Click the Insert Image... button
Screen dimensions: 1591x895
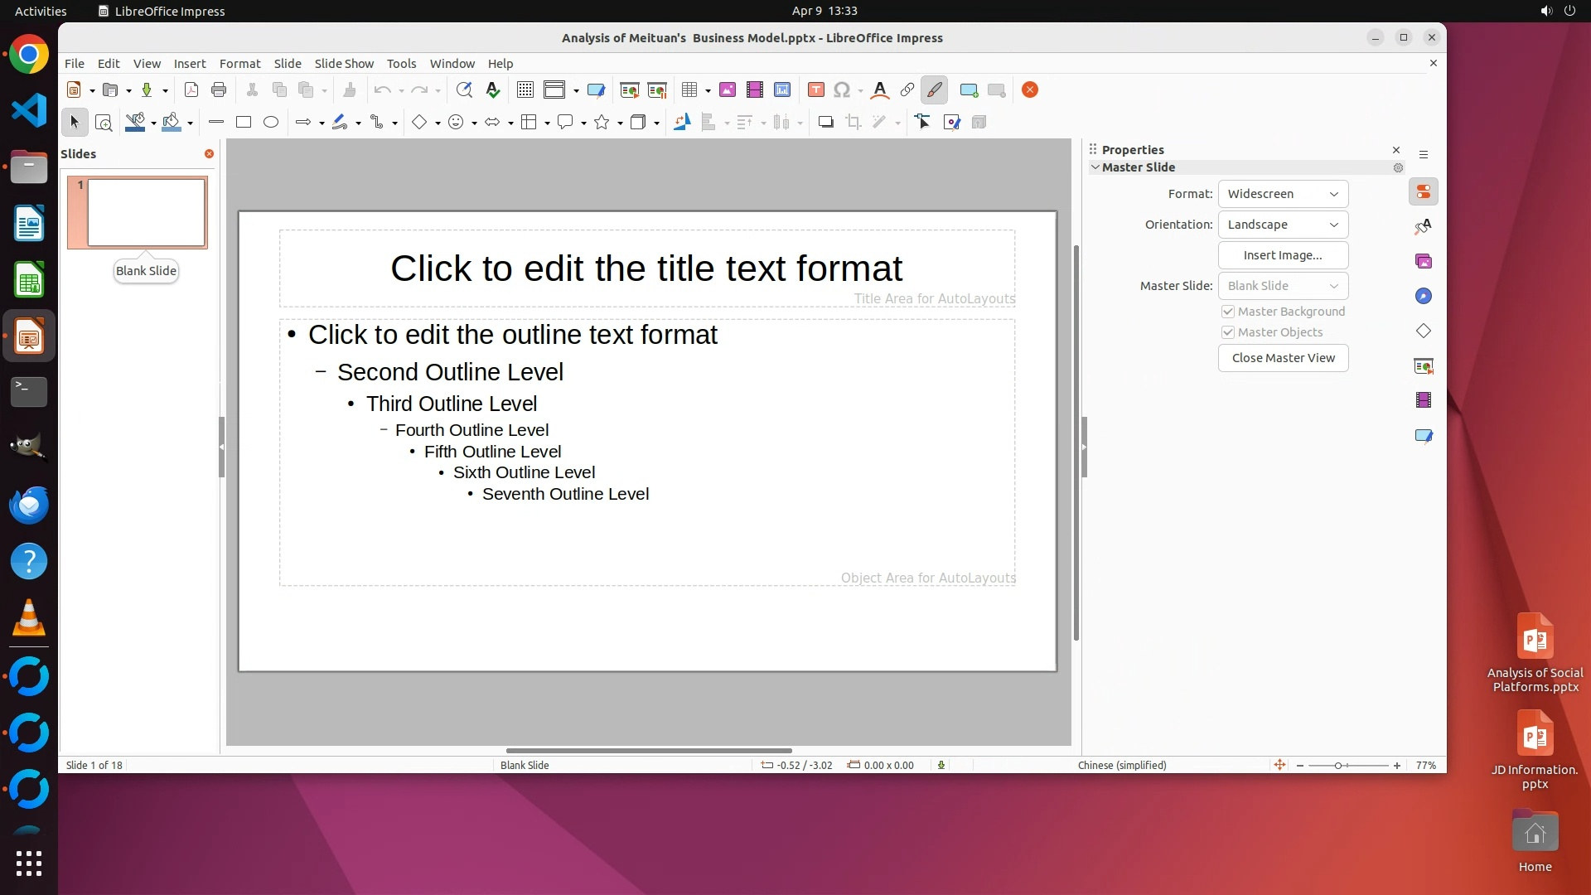[x=1283, y=255]
